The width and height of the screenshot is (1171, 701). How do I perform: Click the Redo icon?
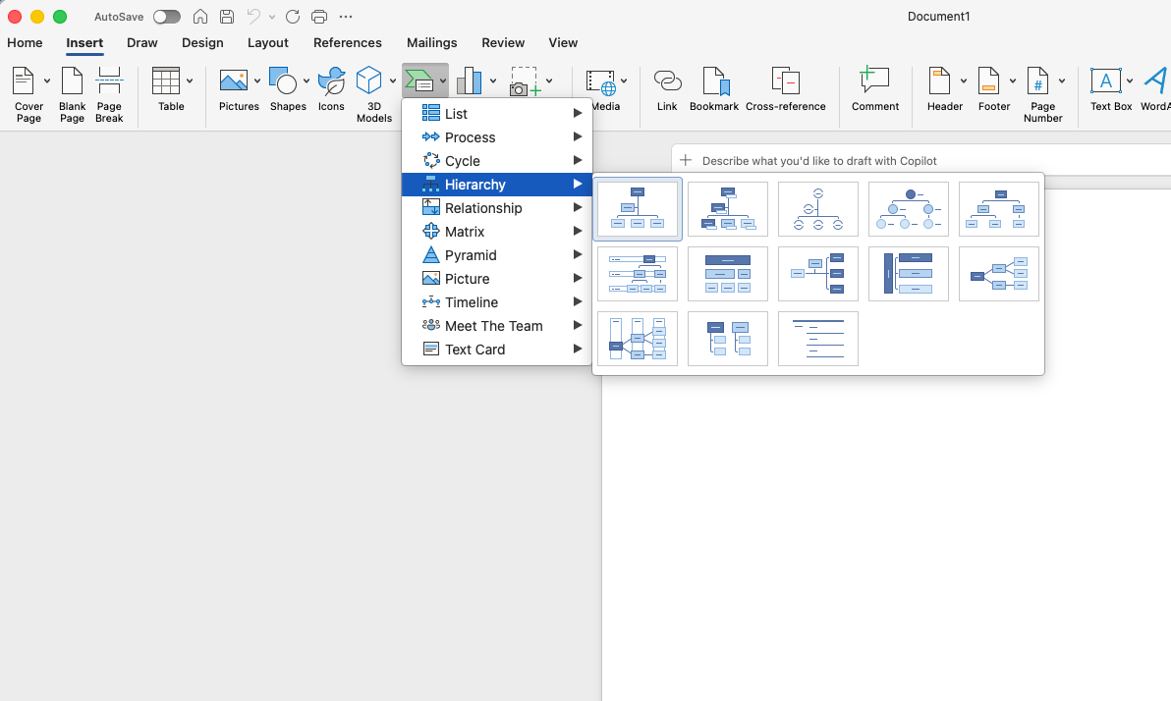293,17
